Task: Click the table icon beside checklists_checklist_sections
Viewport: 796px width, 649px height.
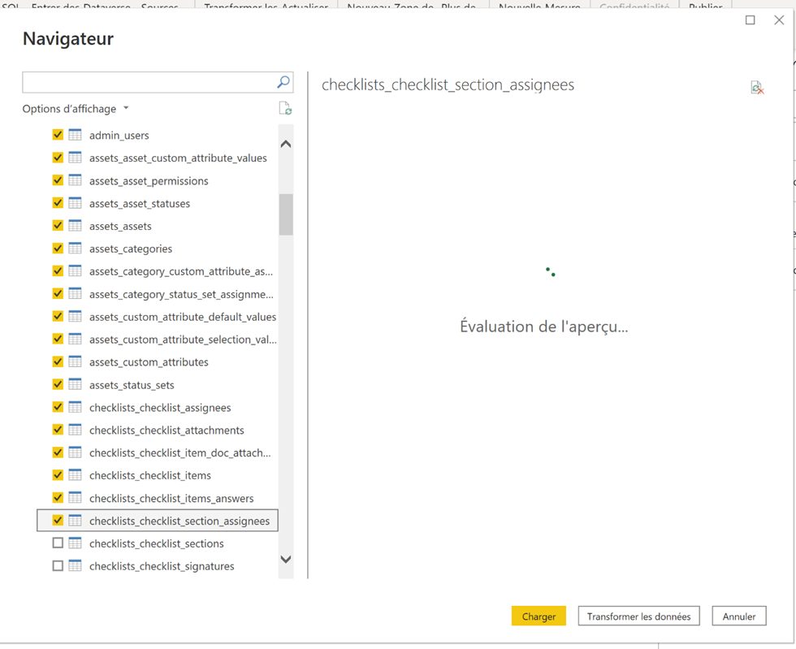Action: pos(75,543)
